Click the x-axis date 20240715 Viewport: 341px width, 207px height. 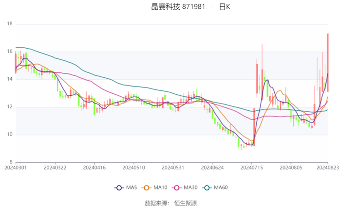[x=252, y=168]
